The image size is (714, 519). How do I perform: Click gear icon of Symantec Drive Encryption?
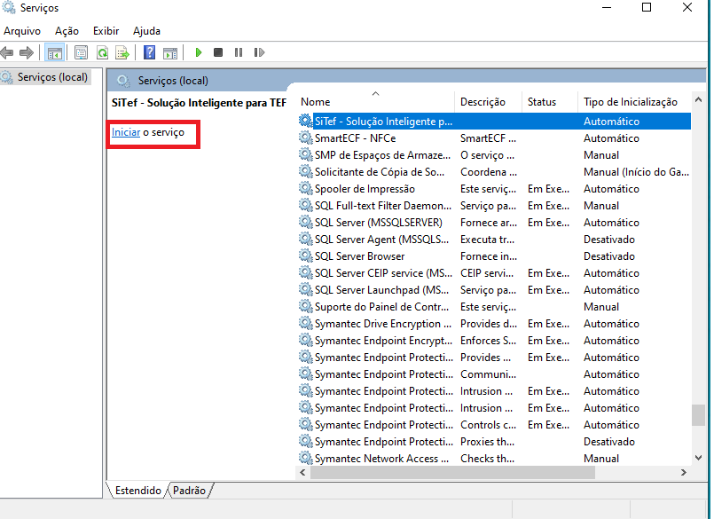point(305,323)
